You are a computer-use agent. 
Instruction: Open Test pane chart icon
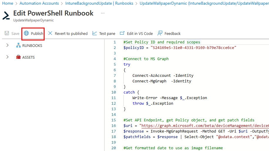pyautogui.click(x=94, y=33)
